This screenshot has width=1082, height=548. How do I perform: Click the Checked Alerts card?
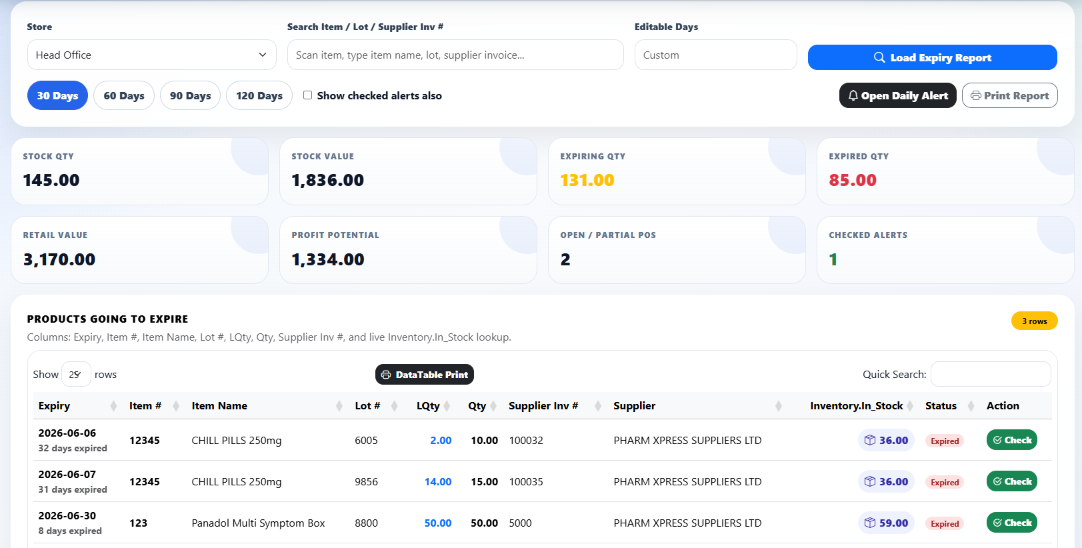coord(945,250)
